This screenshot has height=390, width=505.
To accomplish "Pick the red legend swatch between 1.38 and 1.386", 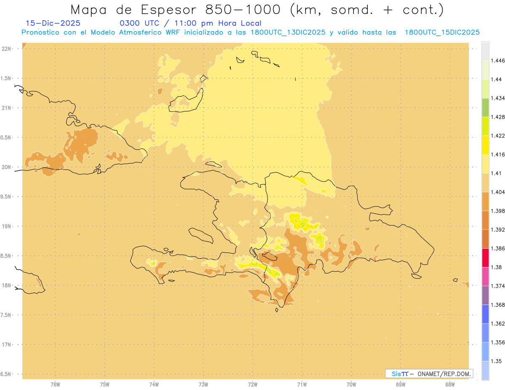I will pos(485,257).
